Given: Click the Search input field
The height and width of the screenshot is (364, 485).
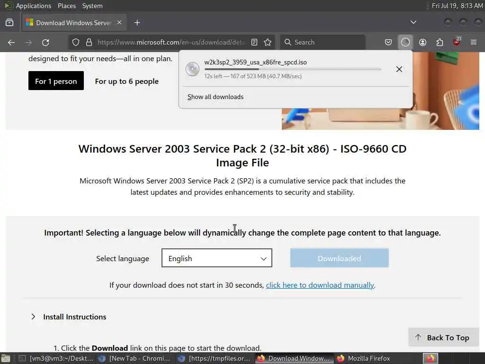Looking at the screenshot, I should click(323, 42).
